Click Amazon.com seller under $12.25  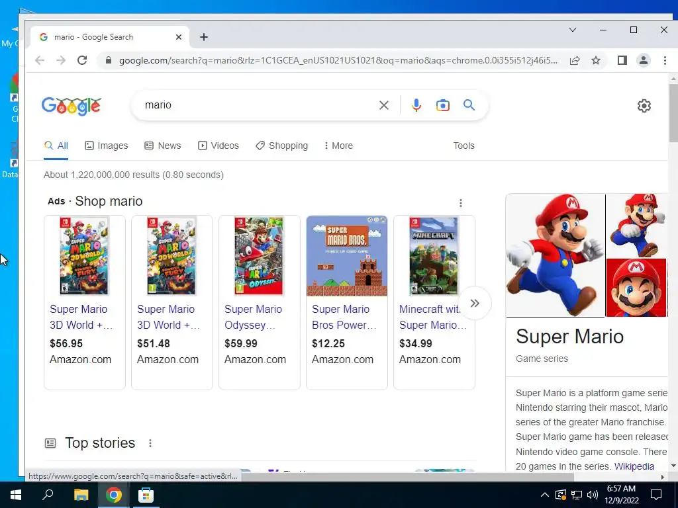[x=342, y=359]
